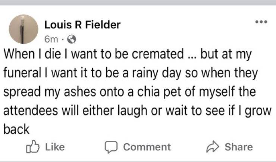276x162 pixels.
Task: Open Louis R Fielder's profile picture
Action: (23, 29)
